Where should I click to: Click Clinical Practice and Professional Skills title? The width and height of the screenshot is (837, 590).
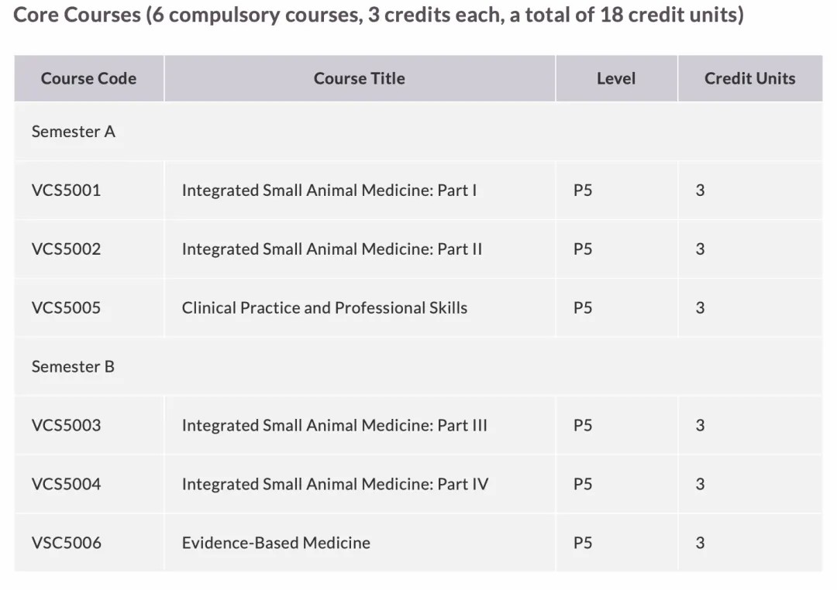point(325,308)
